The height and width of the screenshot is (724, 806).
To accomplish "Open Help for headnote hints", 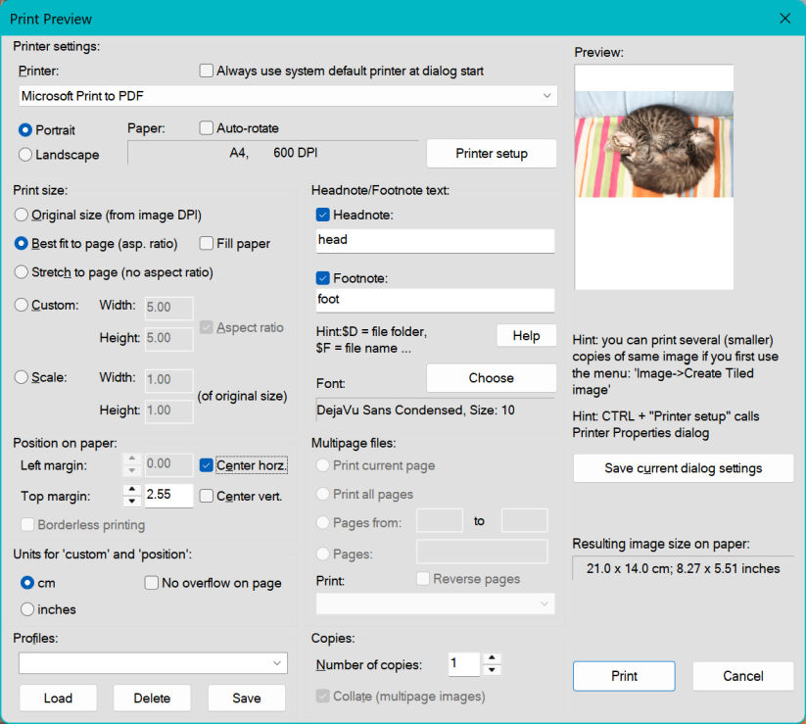I will [x=526, y=336].
